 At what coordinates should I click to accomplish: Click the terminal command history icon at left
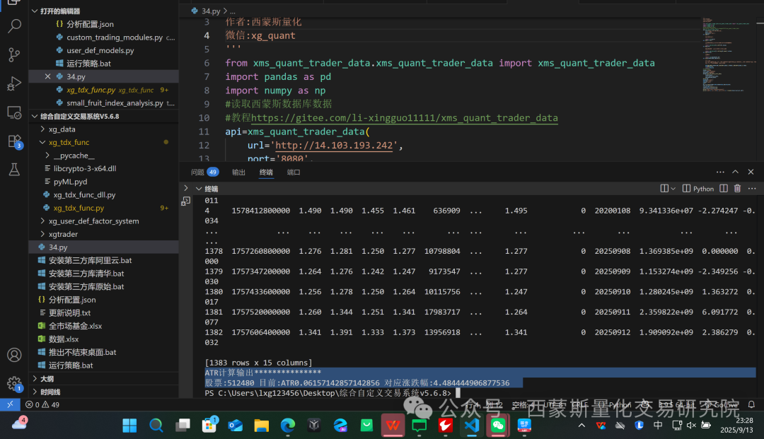click(185, 201)
